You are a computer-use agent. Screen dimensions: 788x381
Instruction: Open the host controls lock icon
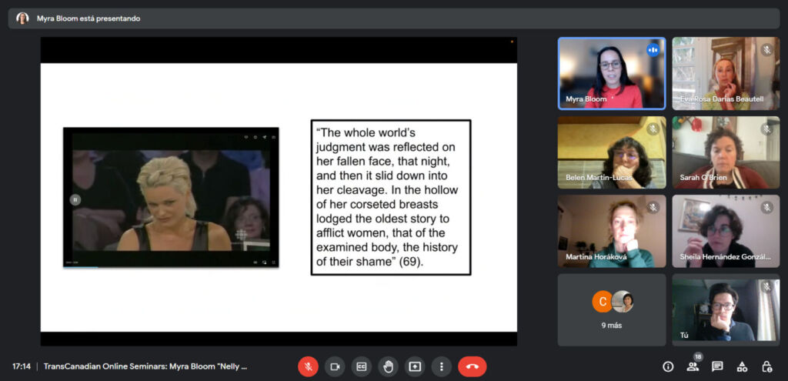point(766,366)
